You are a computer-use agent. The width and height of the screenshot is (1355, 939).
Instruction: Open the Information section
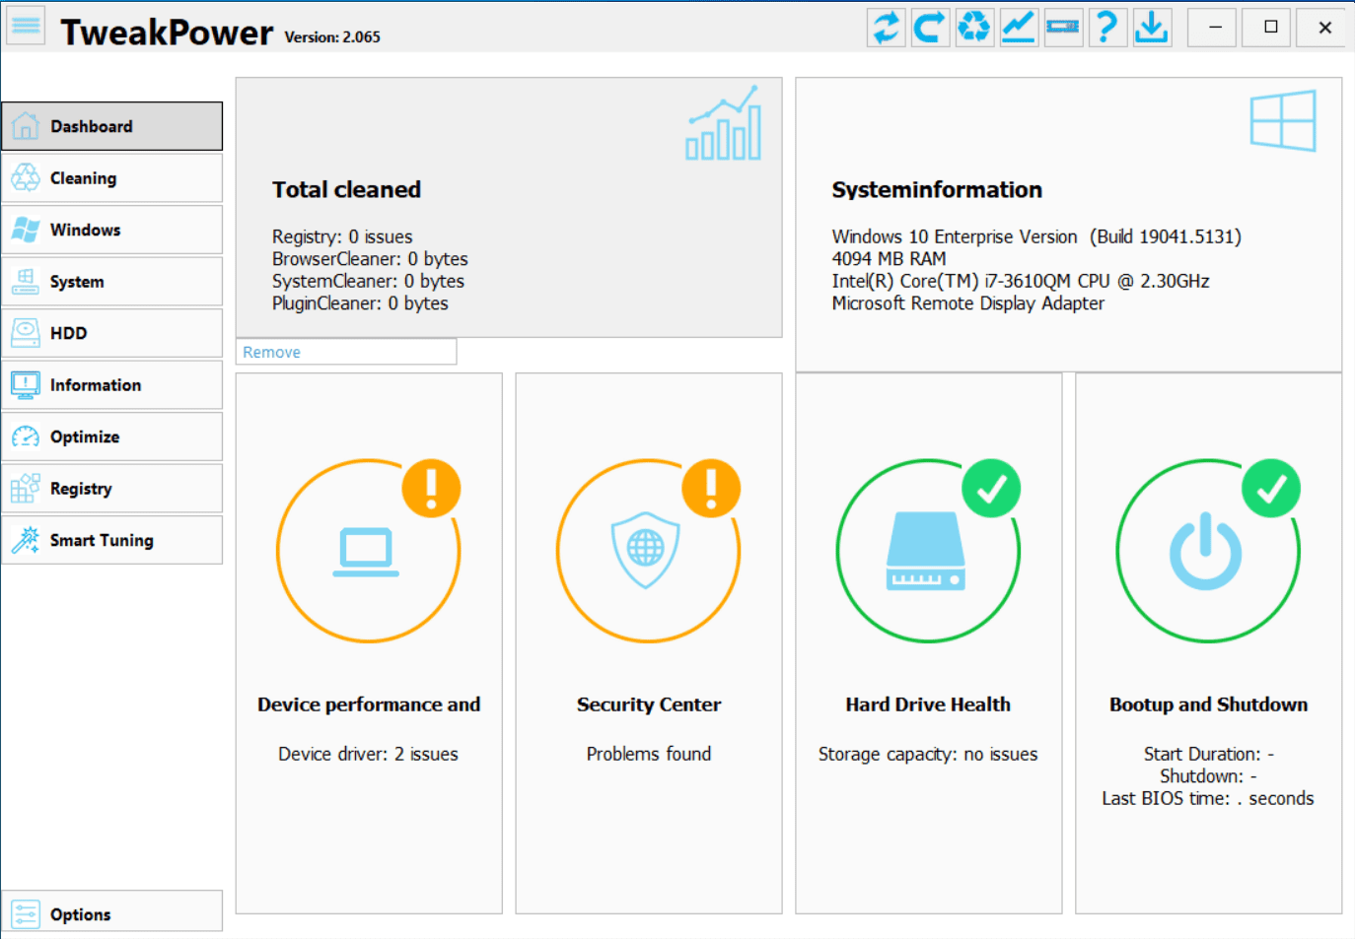112,385
